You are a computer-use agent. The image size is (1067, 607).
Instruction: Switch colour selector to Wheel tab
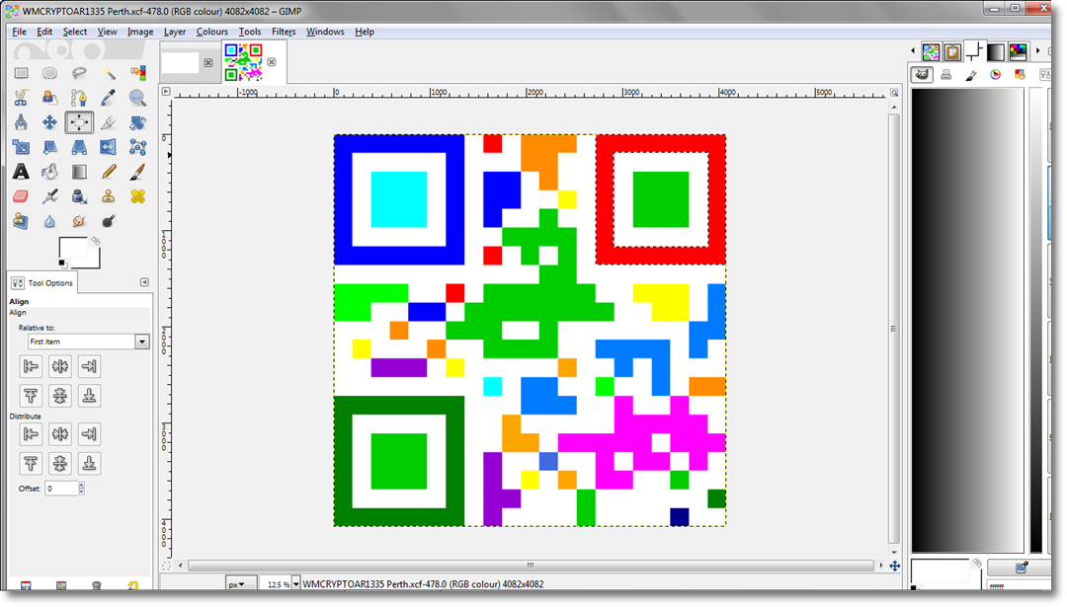coord(996,75)
